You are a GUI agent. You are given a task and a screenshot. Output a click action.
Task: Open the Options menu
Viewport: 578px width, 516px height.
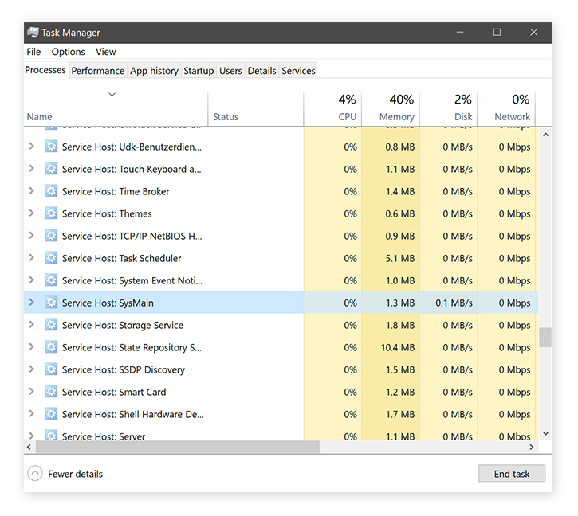point(69,52)
